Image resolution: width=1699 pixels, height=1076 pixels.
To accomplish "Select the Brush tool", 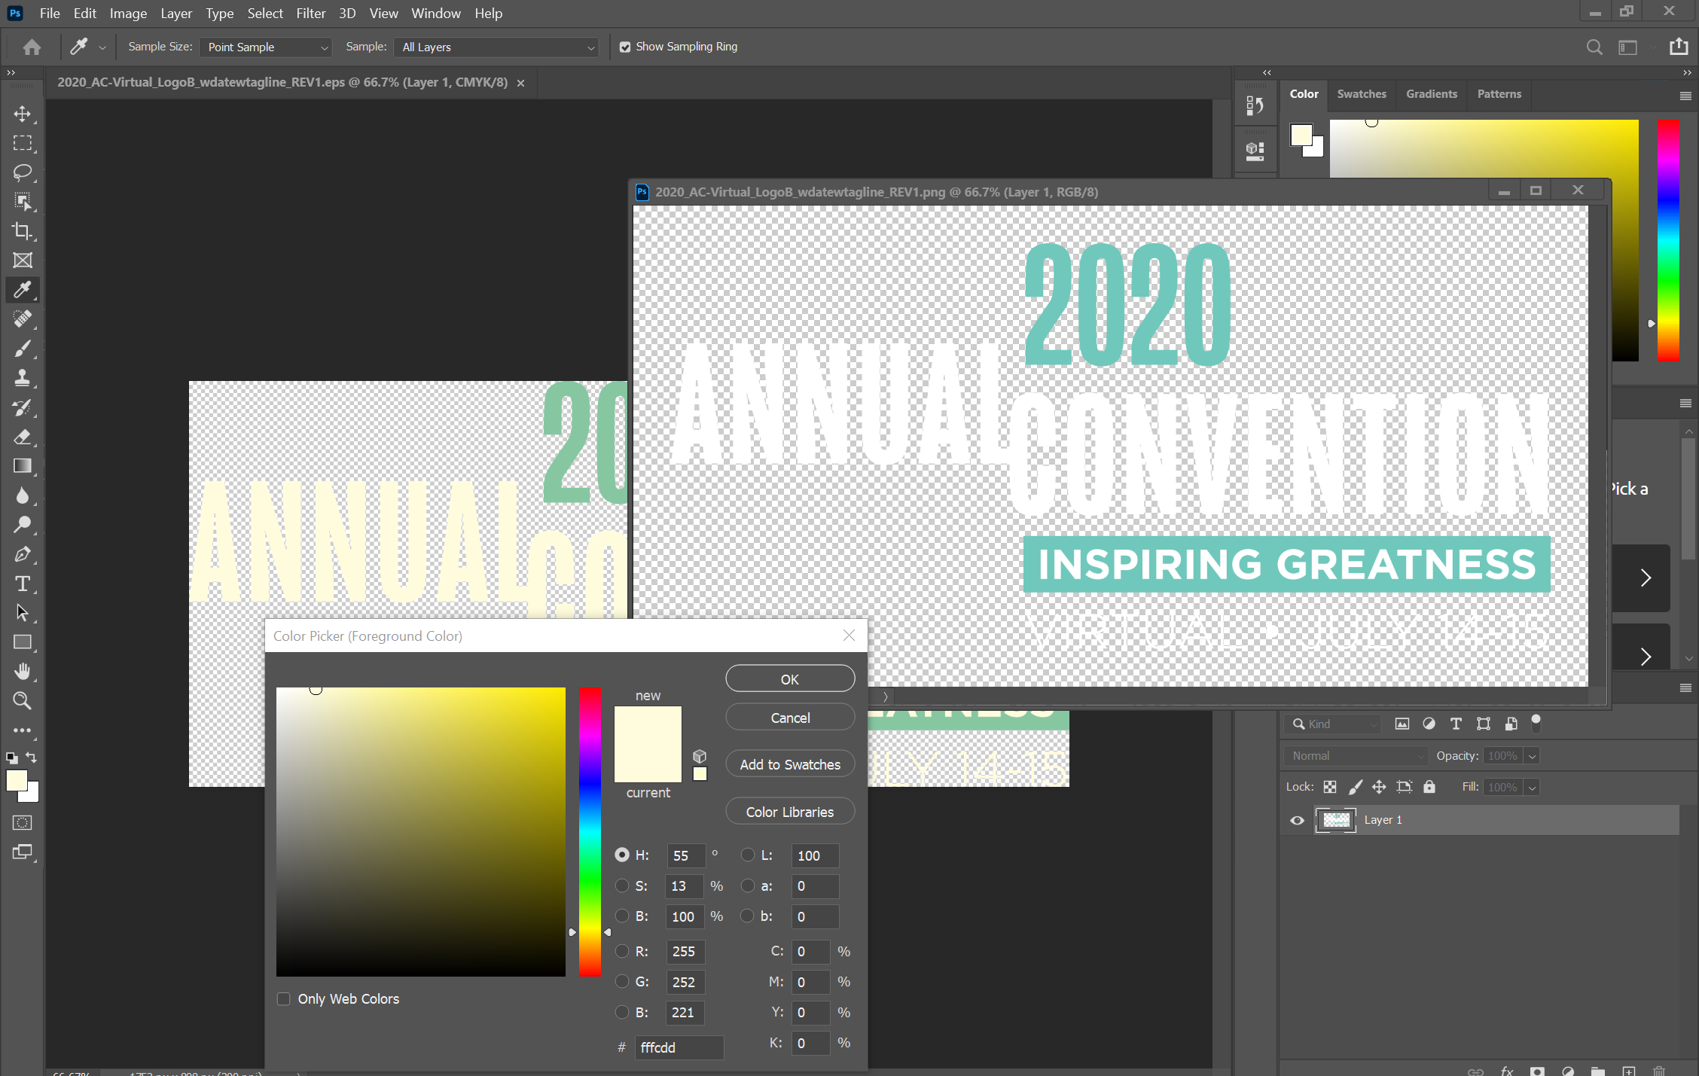I will click(23, 349).
